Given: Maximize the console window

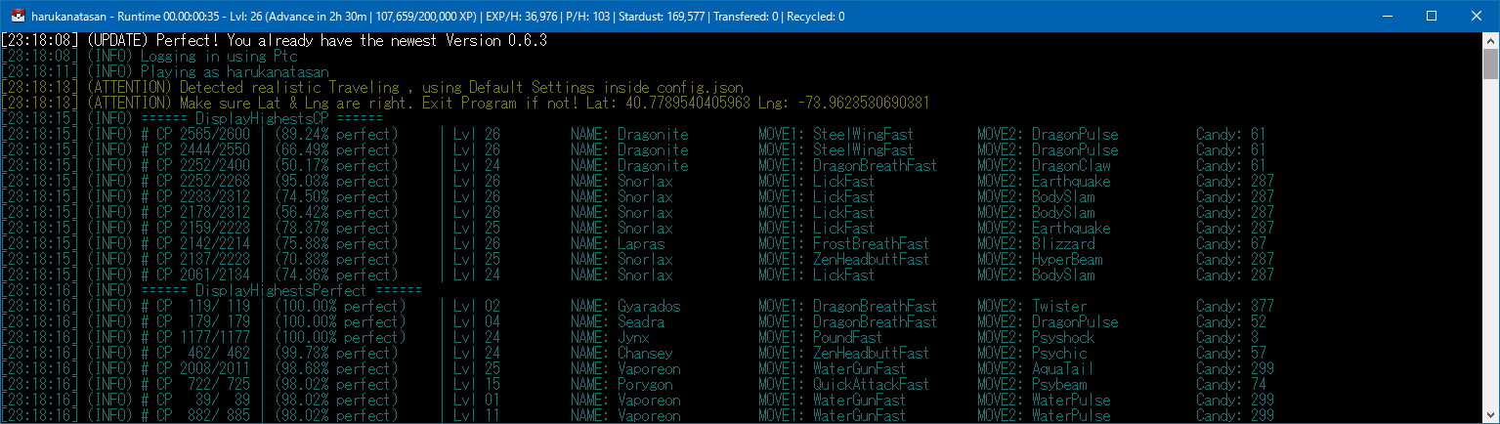Looking at the screenshot, I should (x=1432, y=16).
